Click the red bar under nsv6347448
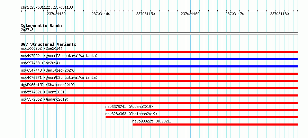Screen dimensions: 308x138 pos(159,74)
